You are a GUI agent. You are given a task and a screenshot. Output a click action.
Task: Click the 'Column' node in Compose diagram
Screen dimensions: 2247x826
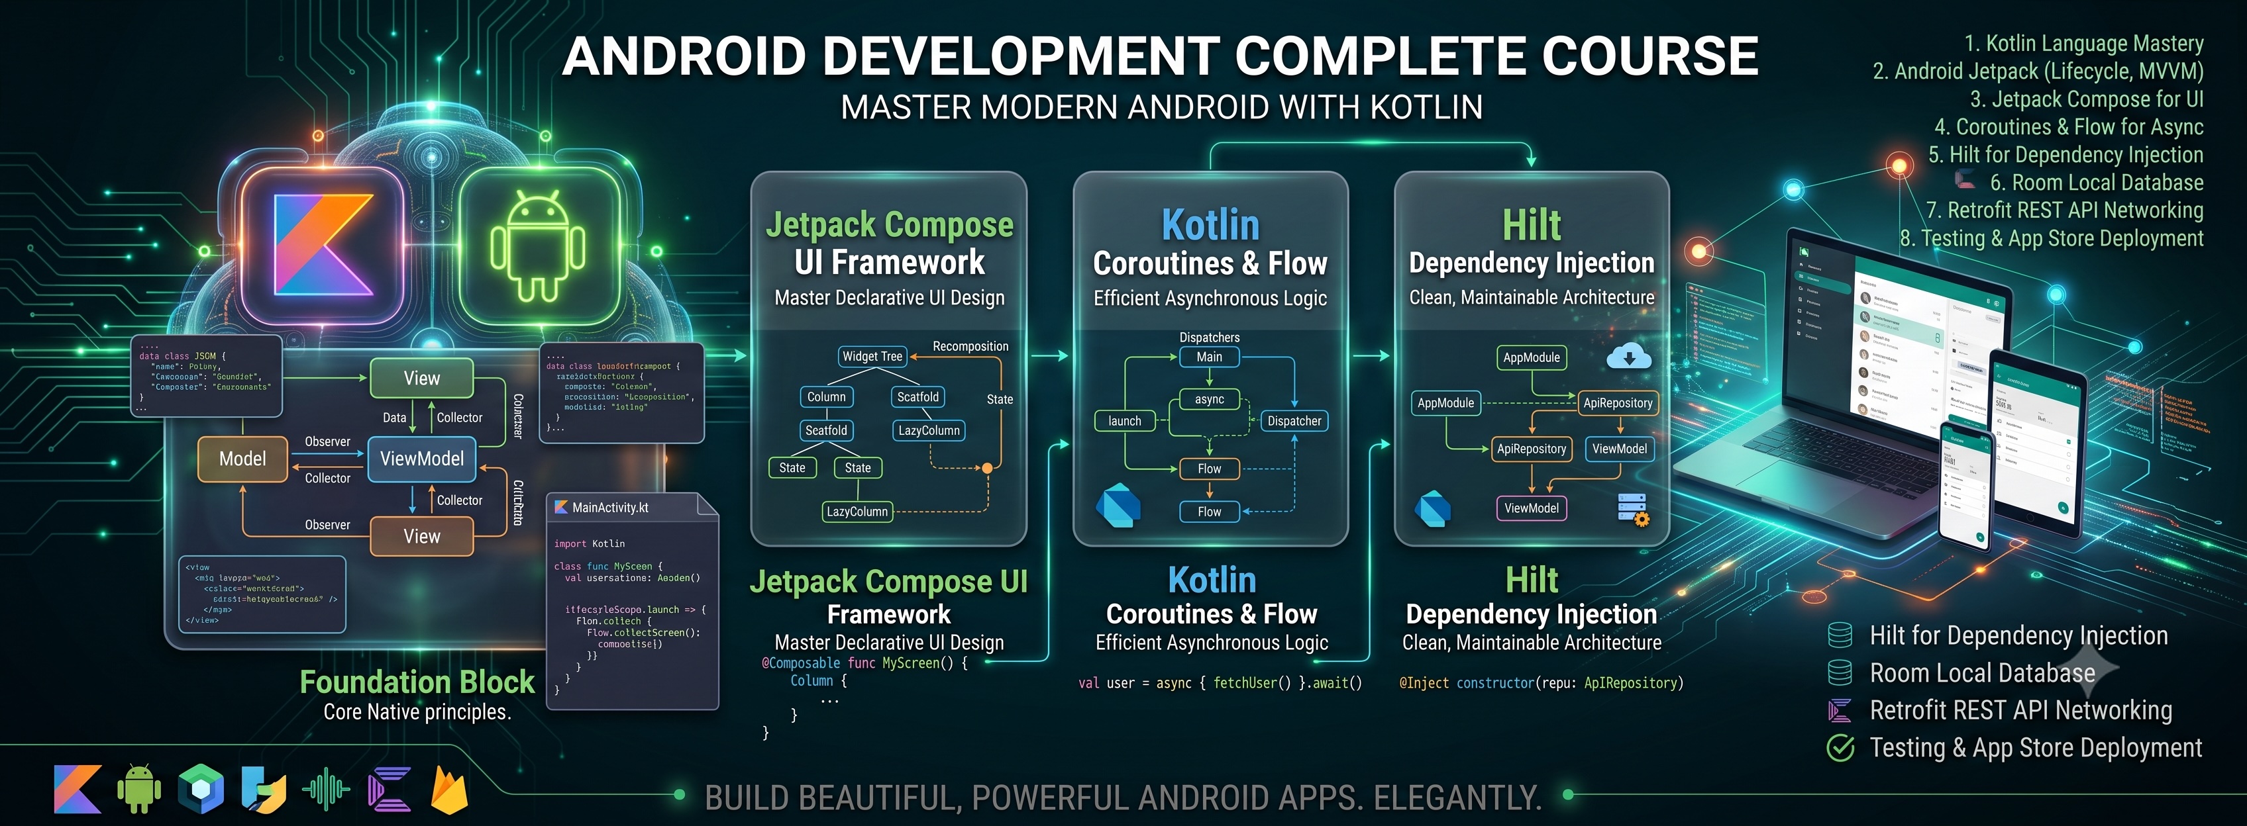(826, 396)
